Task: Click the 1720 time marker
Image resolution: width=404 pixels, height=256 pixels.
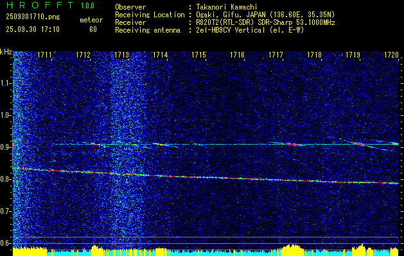Action: (392, 55)
